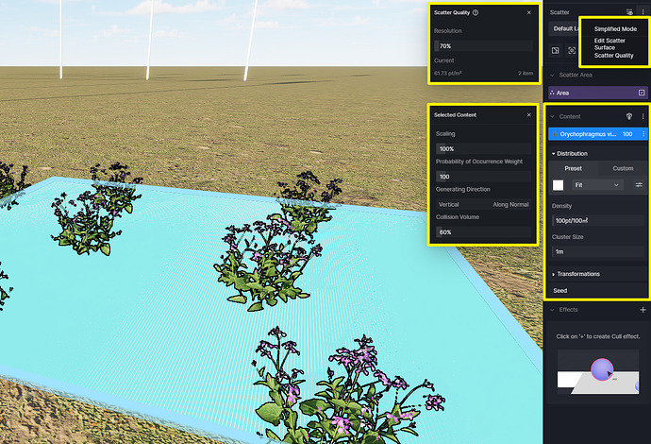This screenshot has width=651, height=444.
Task: Click the plant icon in Content header
Action: (x=630, y=116)
